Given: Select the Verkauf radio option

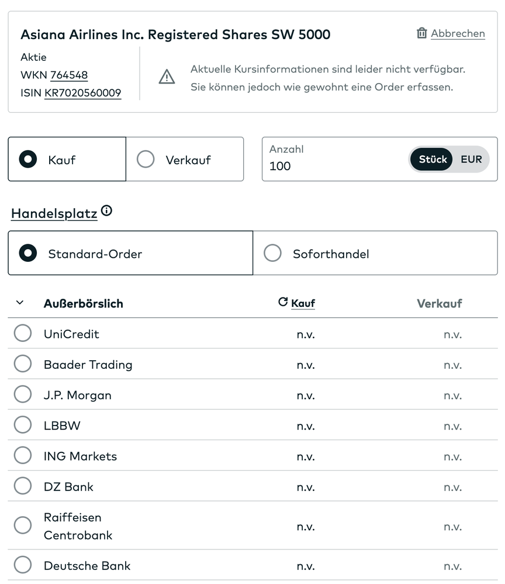Looking at the screenshot, I should (146, 160).
